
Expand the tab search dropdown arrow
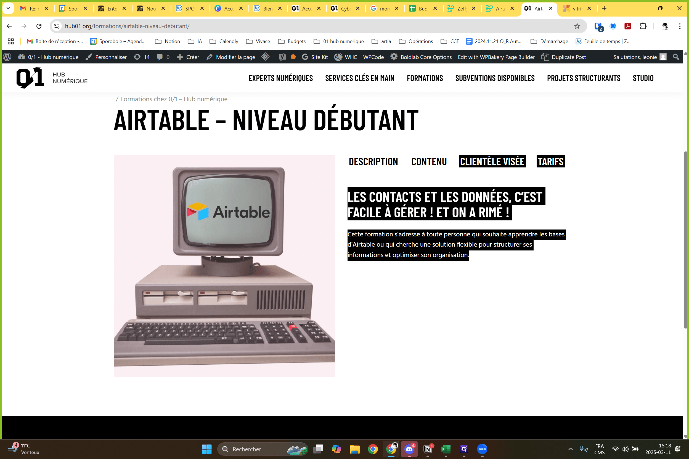click(8, 9)
